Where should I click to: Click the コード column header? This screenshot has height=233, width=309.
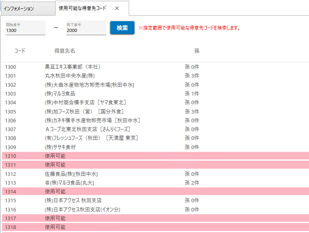click(20, 51)
